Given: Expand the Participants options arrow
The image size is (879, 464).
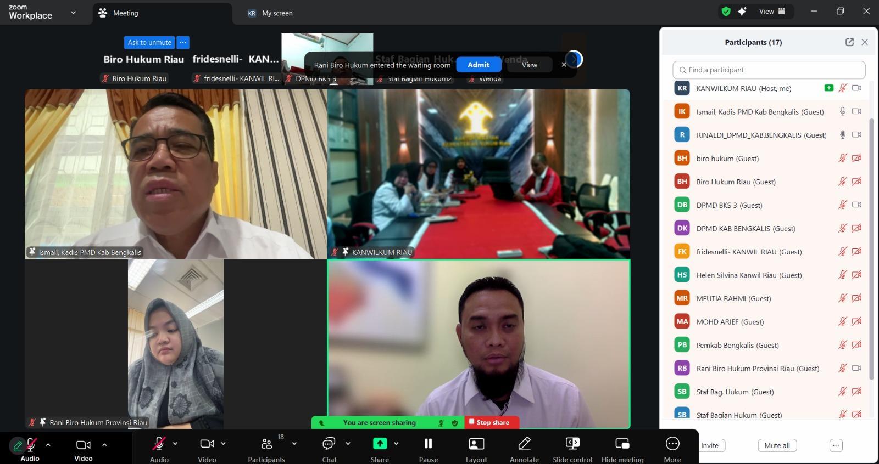Looking at the screenshot, I should click(294, 444).
